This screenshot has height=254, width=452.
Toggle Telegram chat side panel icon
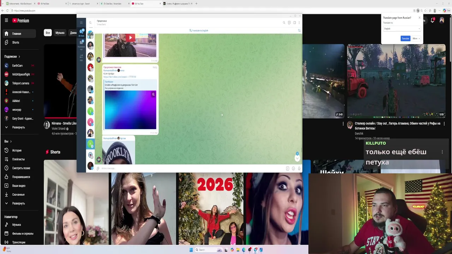tap(294, 23)
